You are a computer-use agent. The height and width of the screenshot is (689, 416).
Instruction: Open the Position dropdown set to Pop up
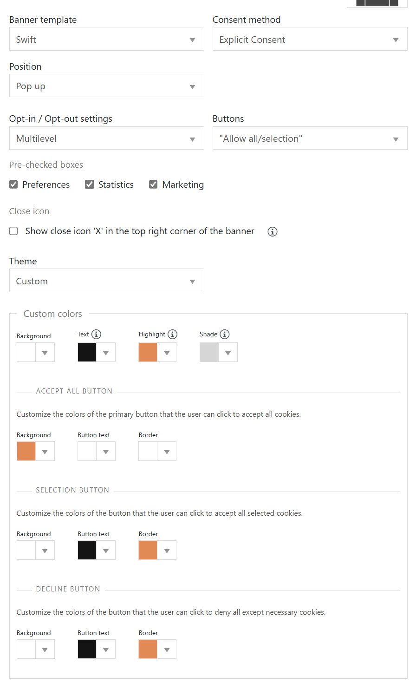coord(107,85)
